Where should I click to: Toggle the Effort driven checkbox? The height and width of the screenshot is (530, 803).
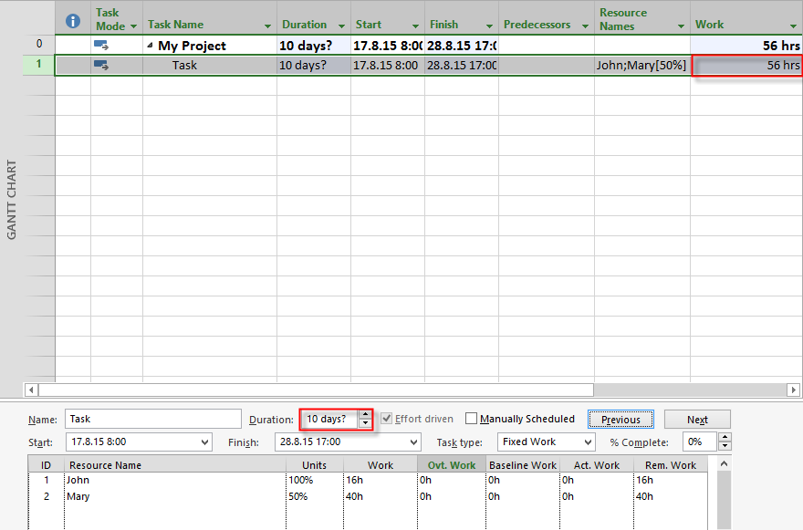coord(387,419)
